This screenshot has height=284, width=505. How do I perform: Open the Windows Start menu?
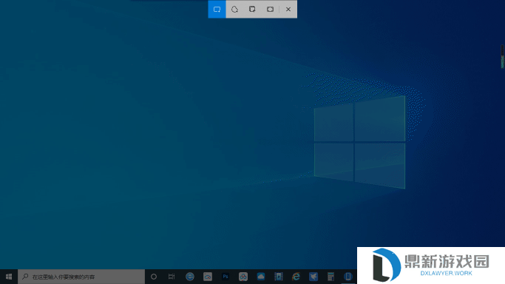[x=9, y=277]
